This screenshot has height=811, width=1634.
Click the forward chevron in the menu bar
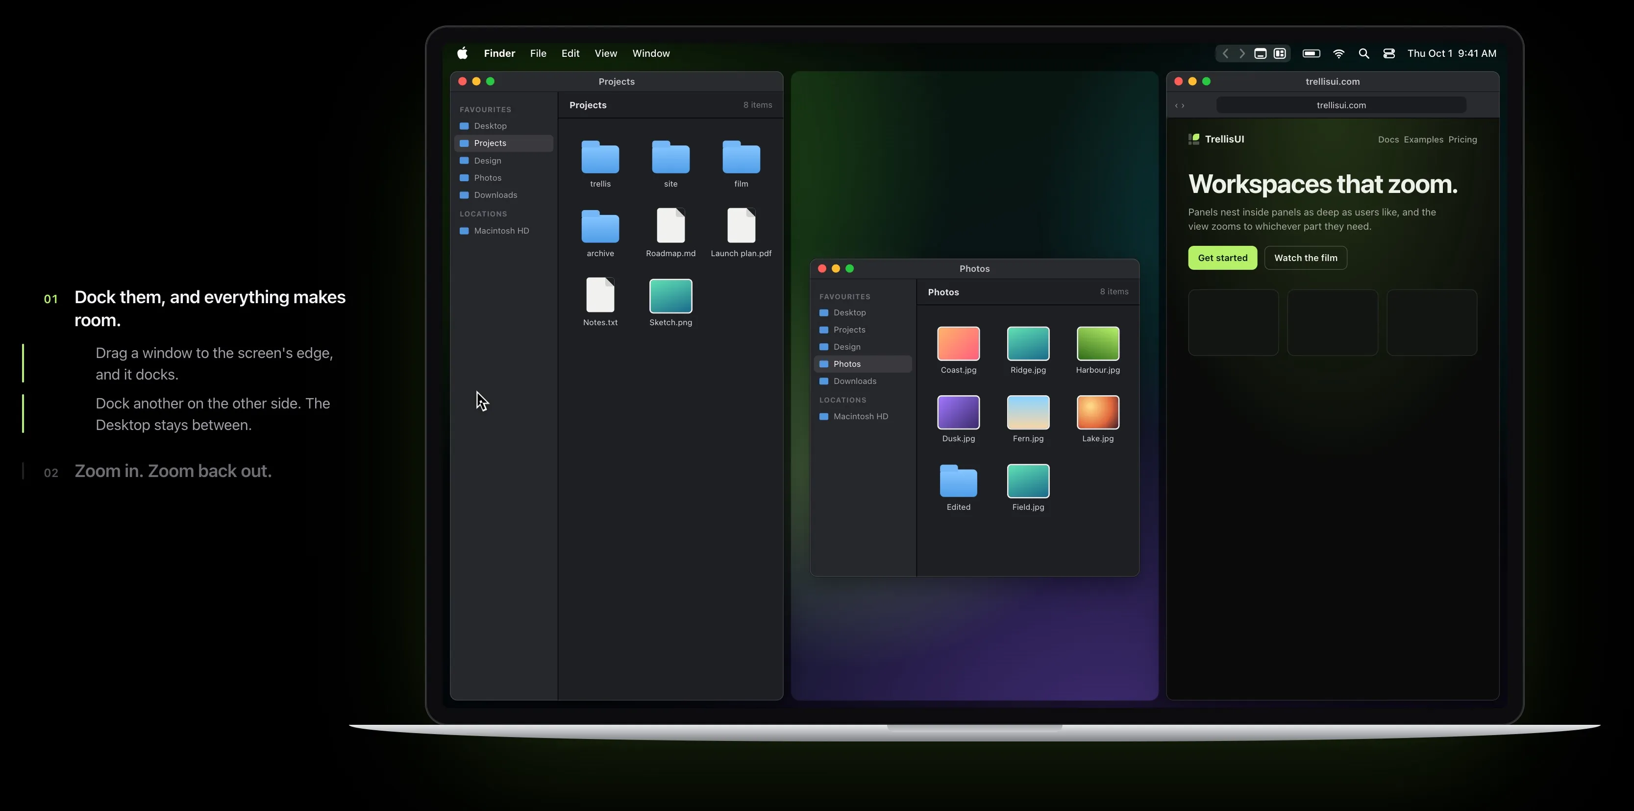tap(1242, 53)
